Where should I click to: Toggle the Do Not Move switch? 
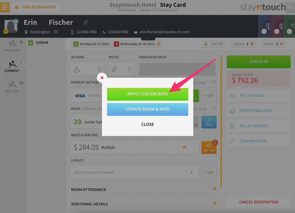point(213,109)
